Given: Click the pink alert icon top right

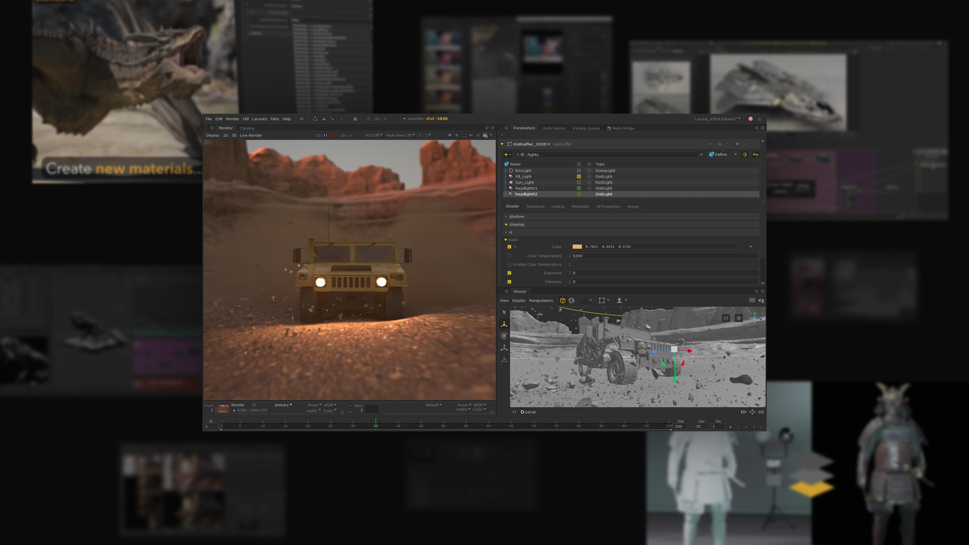Looking at the screenshot, I should pyautogui.click(x=750, y=119).
